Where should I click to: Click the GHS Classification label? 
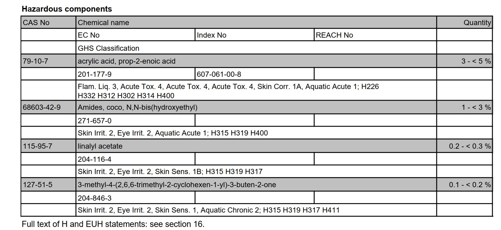click(x=109, y=48)
